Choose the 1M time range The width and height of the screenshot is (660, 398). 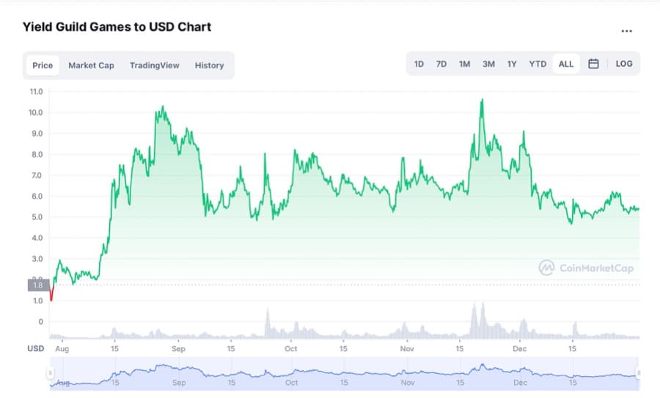(x=464, y=64)
